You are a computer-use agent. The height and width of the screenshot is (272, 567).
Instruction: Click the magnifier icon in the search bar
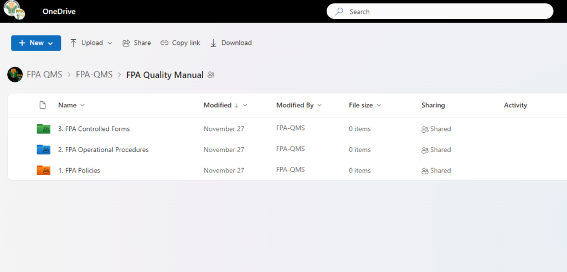pyautogui.click(x=339, y=12)
